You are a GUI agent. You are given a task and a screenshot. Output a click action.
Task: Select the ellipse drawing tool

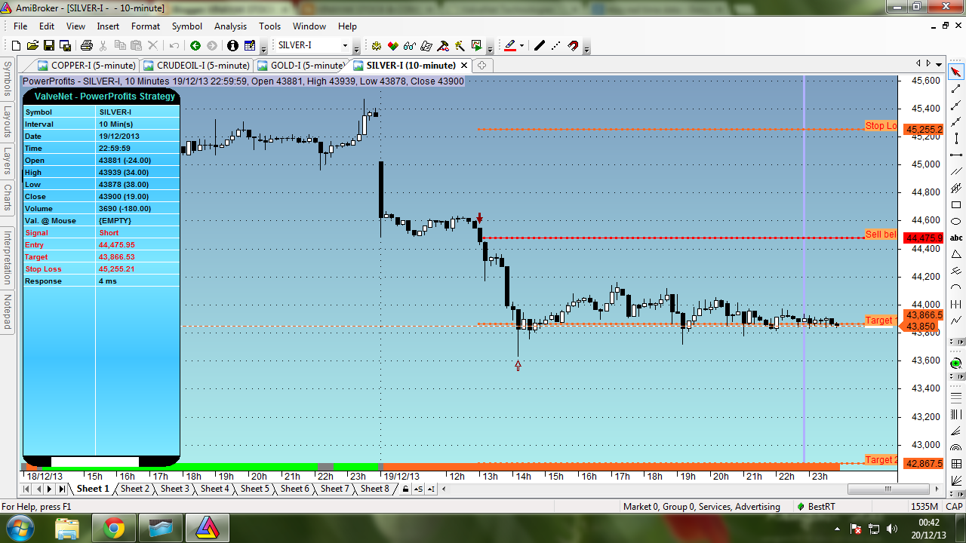click(956, 221)
